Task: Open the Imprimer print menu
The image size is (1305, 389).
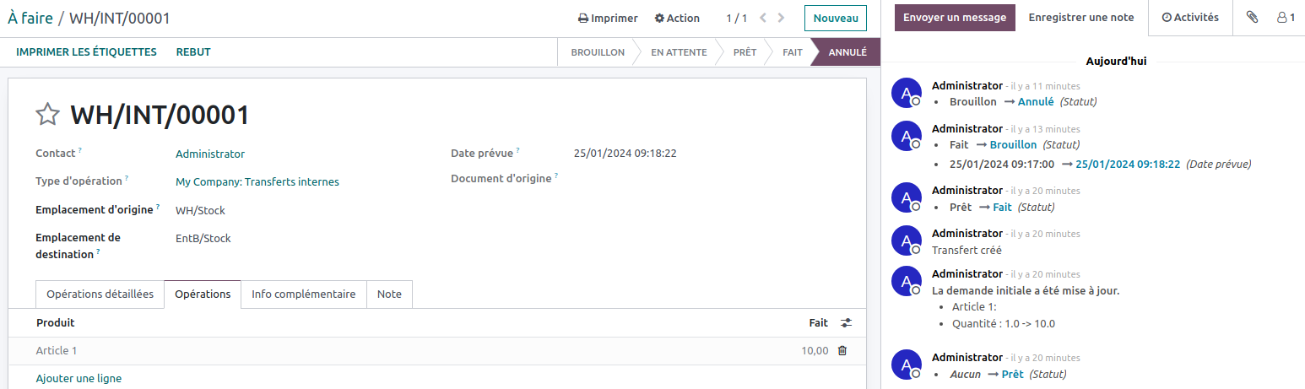Action: click(x=608, y=18)
